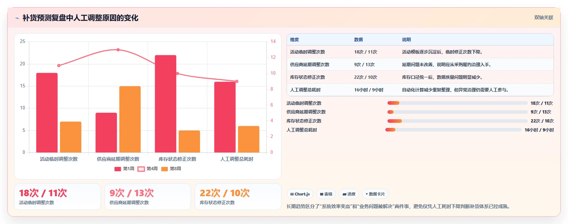Click the lightning icon beside the card title

click(17, 18)
